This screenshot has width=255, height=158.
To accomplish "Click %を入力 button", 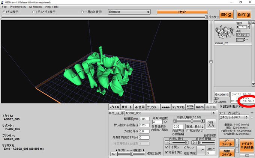I will coord(211,124).
